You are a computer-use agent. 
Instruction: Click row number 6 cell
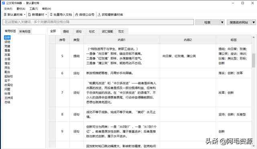tap(62, 73)
